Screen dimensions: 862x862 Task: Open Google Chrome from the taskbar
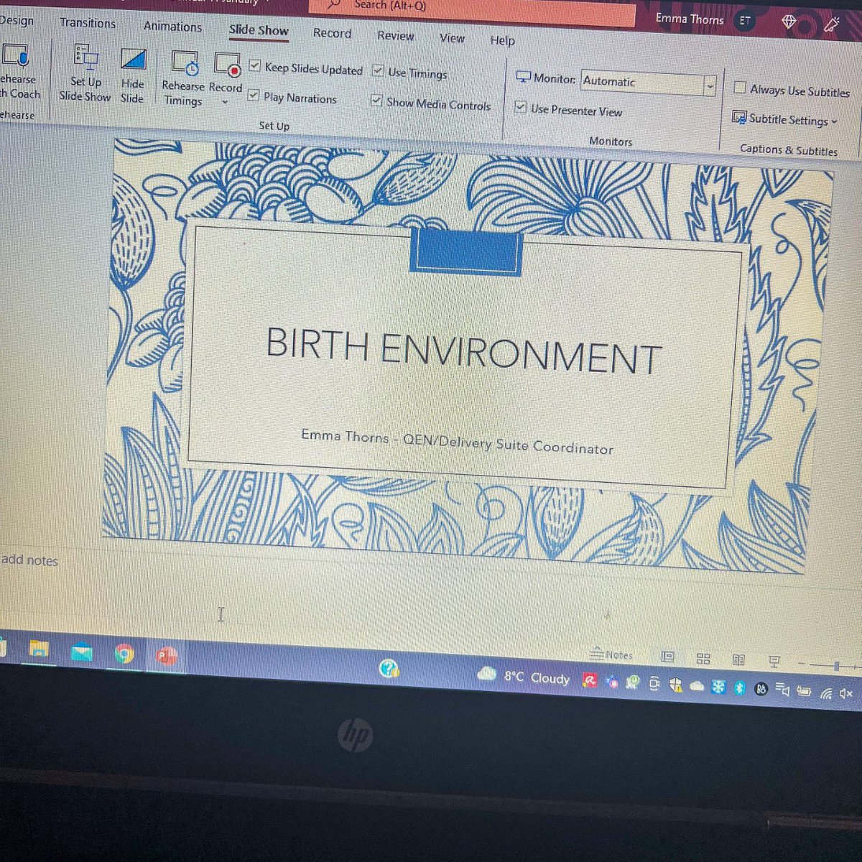[x=124, y=654]
